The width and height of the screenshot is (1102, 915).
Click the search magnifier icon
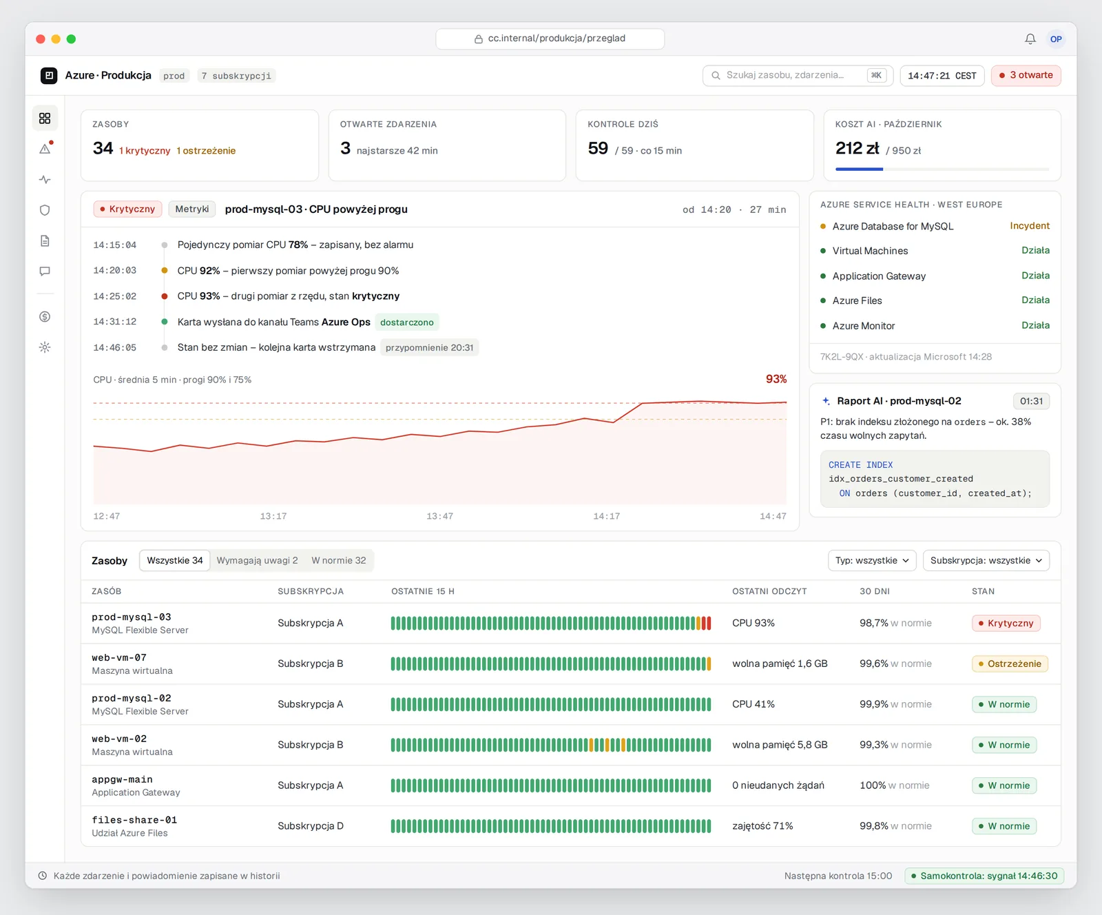click(x=716, y=76)
